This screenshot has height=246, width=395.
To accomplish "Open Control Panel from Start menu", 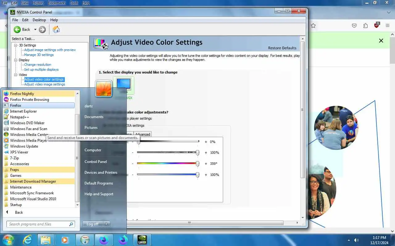I will coord(96,162).
